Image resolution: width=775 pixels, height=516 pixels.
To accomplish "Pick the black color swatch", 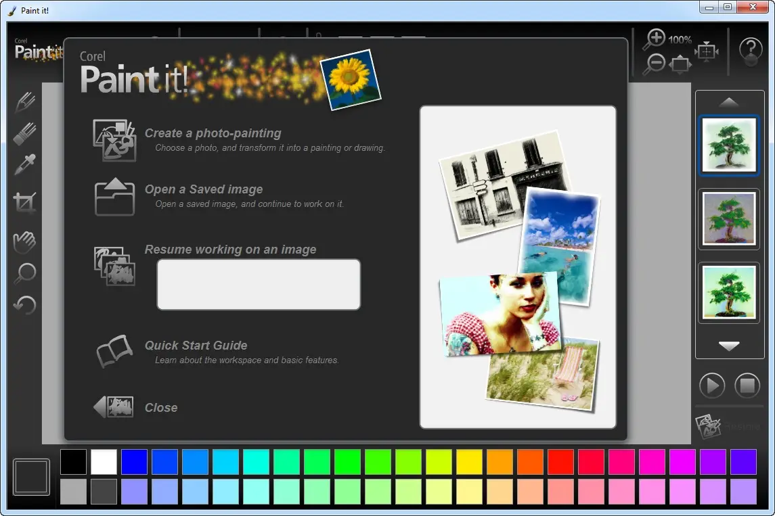I will point(73,461).
